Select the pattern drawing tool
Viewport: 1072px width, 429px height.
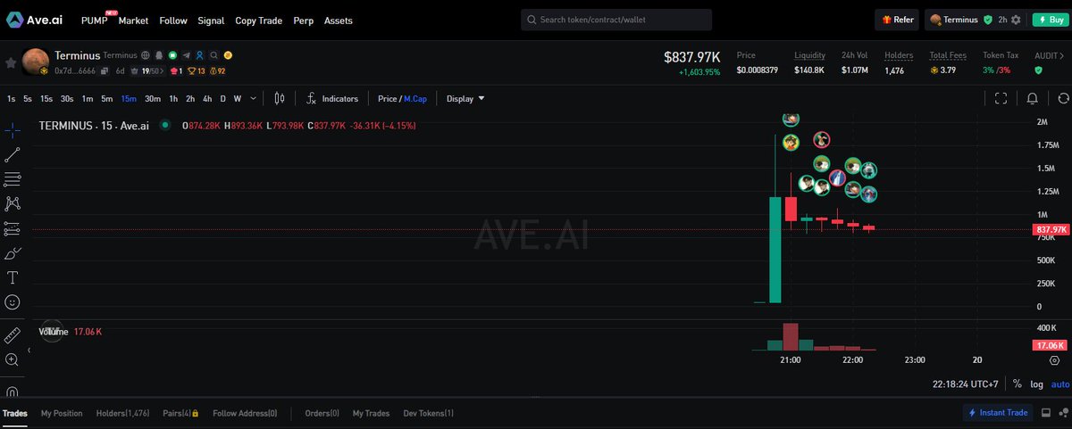pos(13,204)
